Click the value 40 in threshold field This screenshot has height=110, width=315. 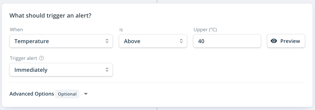coord(201,41)
